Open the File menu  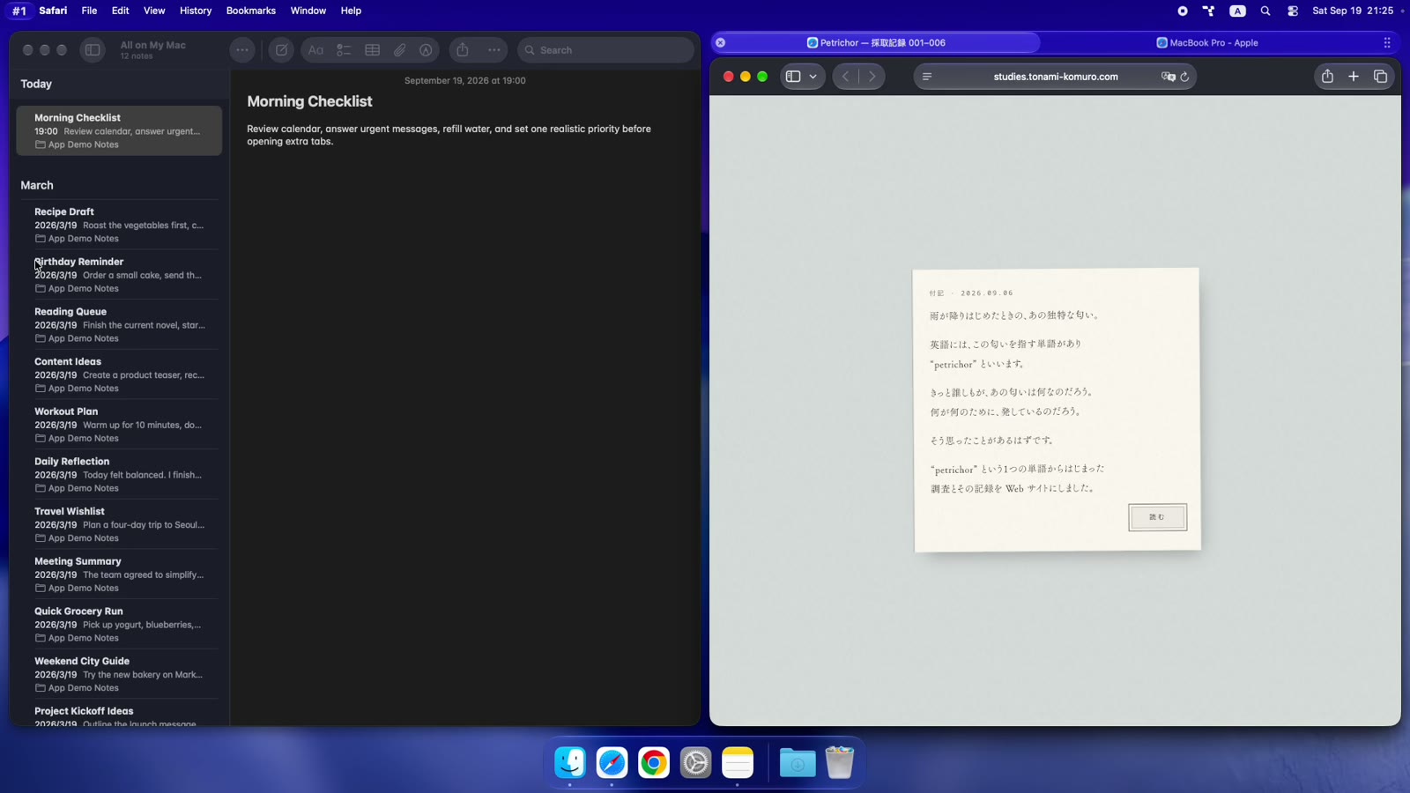click(89, 11)
